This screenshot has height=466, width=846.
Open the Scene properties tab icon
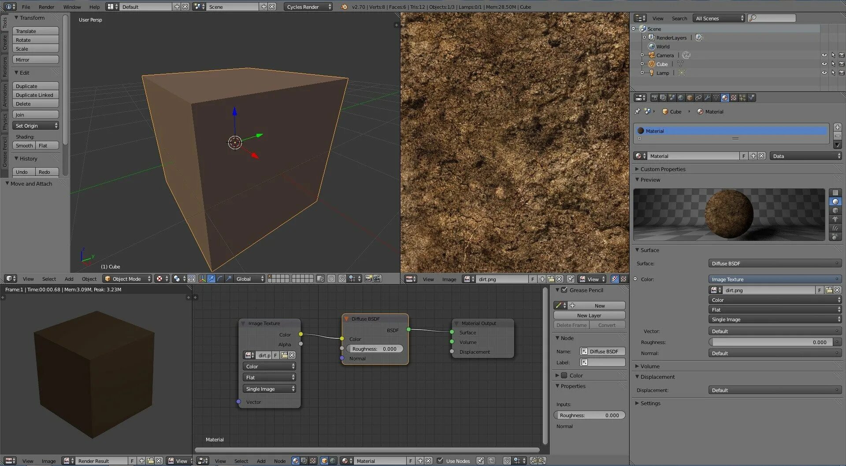pyautogui.click(x=672, y=98)
